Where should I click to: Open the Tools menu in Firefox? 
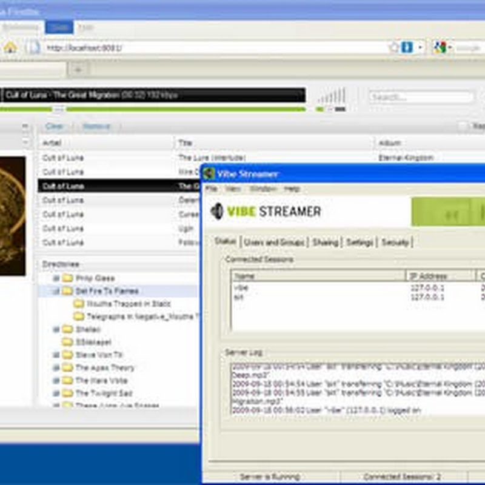[x=59, y=27]
